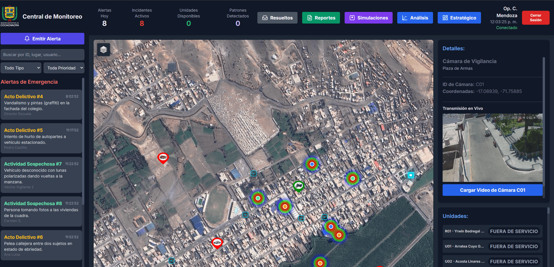The image size is (554, 267).
Task: Click the live camera feed thumbnail
Action: pyautogui.click(x=492, y=148)
